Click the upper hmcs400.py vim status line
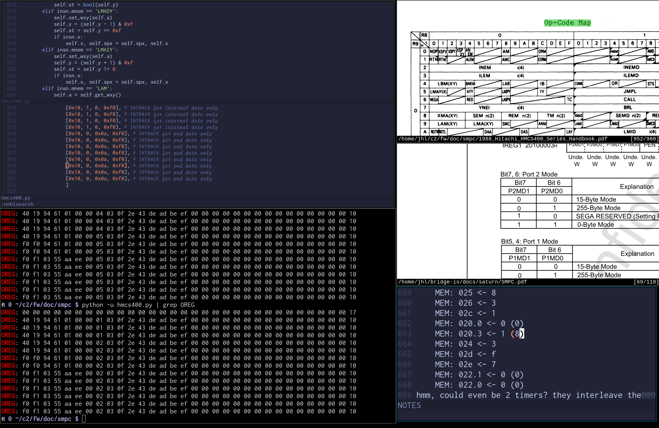This screenshot has width=659, height=428. [x=197, y=101]
